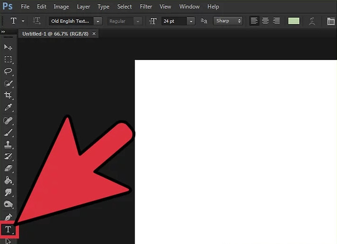Select the Move tool
The height and width of the screenshot is (244, 337).
[x=8, y=47]
